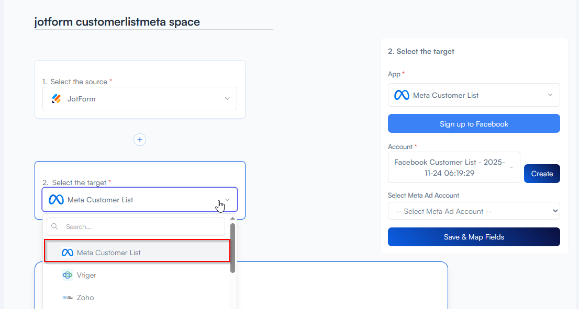Open the Account dropdown showing Facebook Customer List
The image size is (579, 309).
pyautogui.click(x=453, y=168)
